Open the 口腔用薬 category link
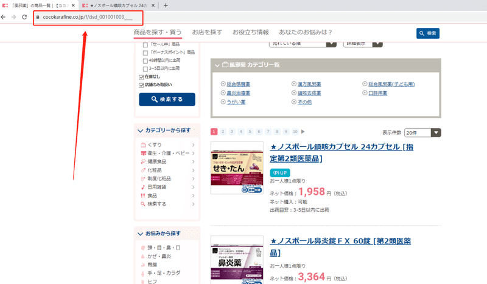487x284 pixels. (x=377, y=93)
